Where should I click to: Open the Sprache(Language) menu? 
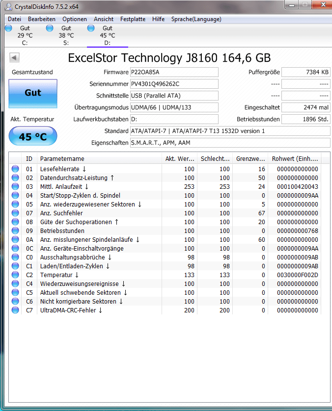click(x=196, y=19)
